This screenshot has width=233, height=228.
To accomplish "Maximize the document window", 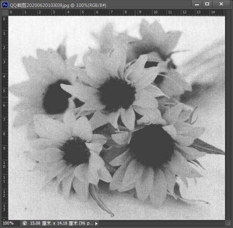I will (x=207, y=4).
